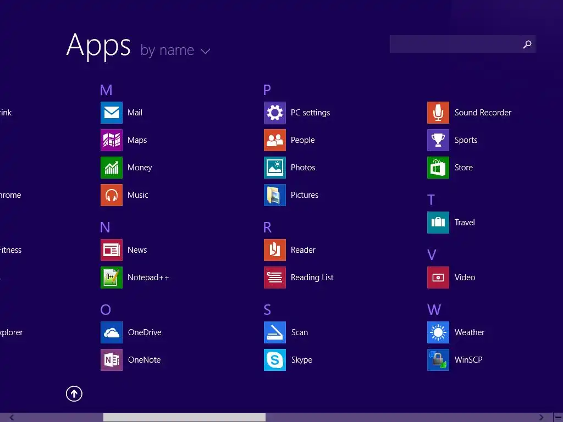Open the Mail app icon

coord(111,113)
